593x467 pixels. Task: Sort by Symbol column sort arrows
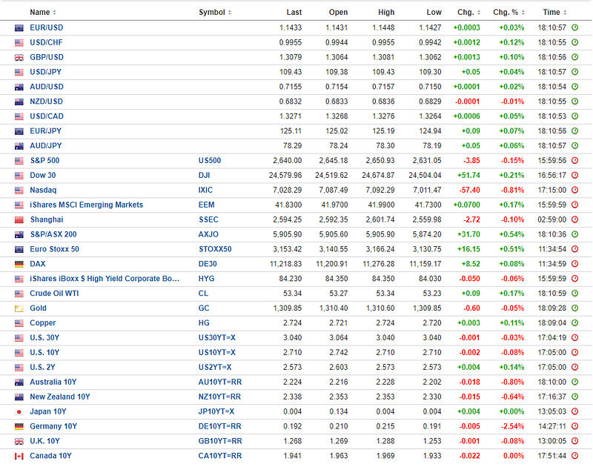(x=230, y=13)
